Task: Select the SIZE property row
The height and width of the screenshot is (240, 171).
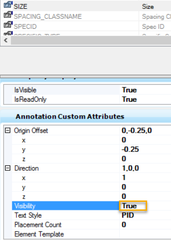Action: pos(86,6)
